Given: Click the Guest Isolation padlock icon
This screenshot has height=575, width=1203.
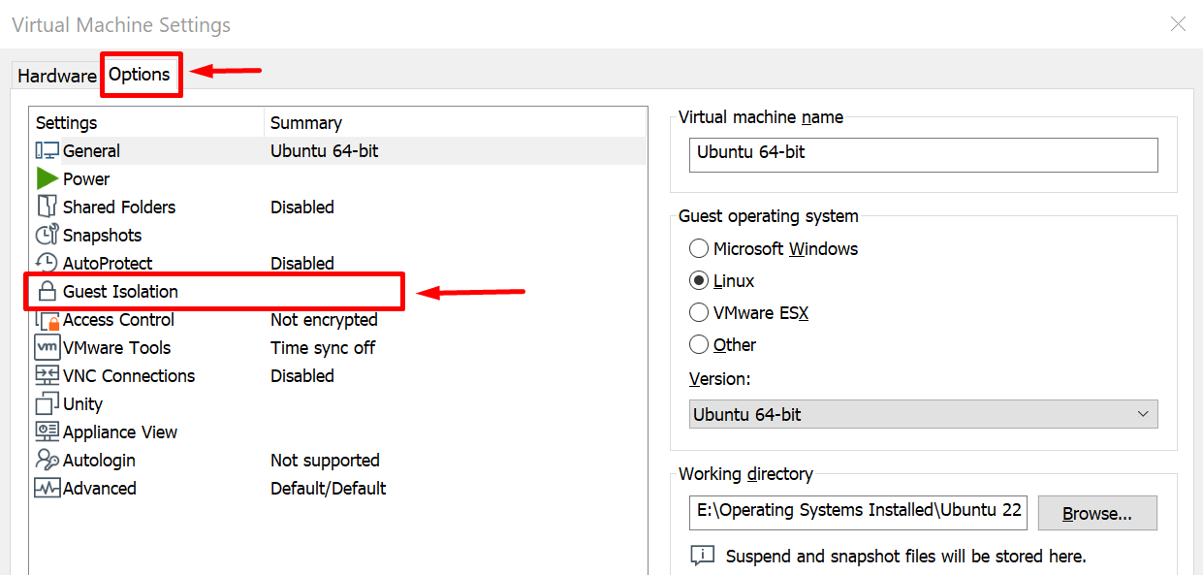Looking at the screenshot, I should [x=47, y=292].
